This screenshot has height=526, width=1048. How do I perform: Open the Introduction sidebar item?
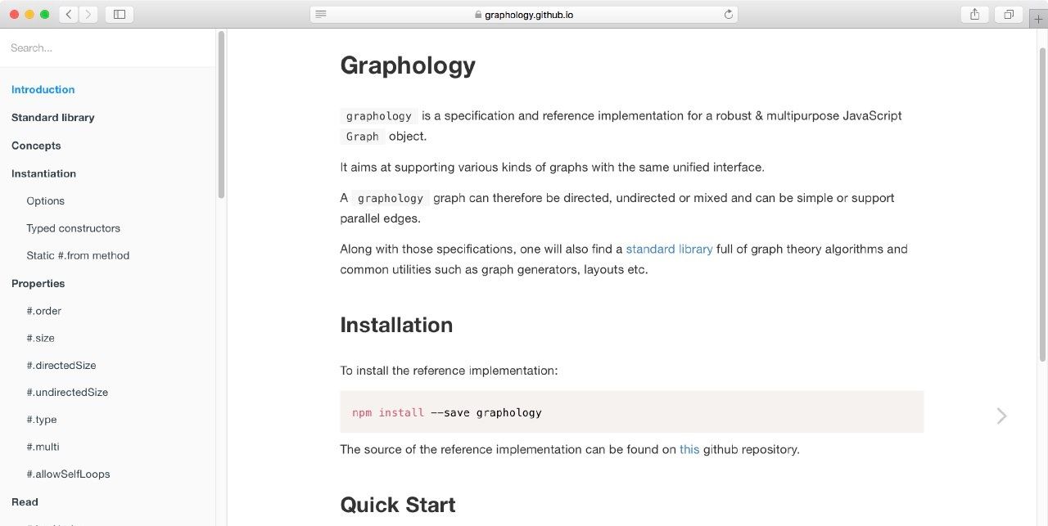coord(43,90)
